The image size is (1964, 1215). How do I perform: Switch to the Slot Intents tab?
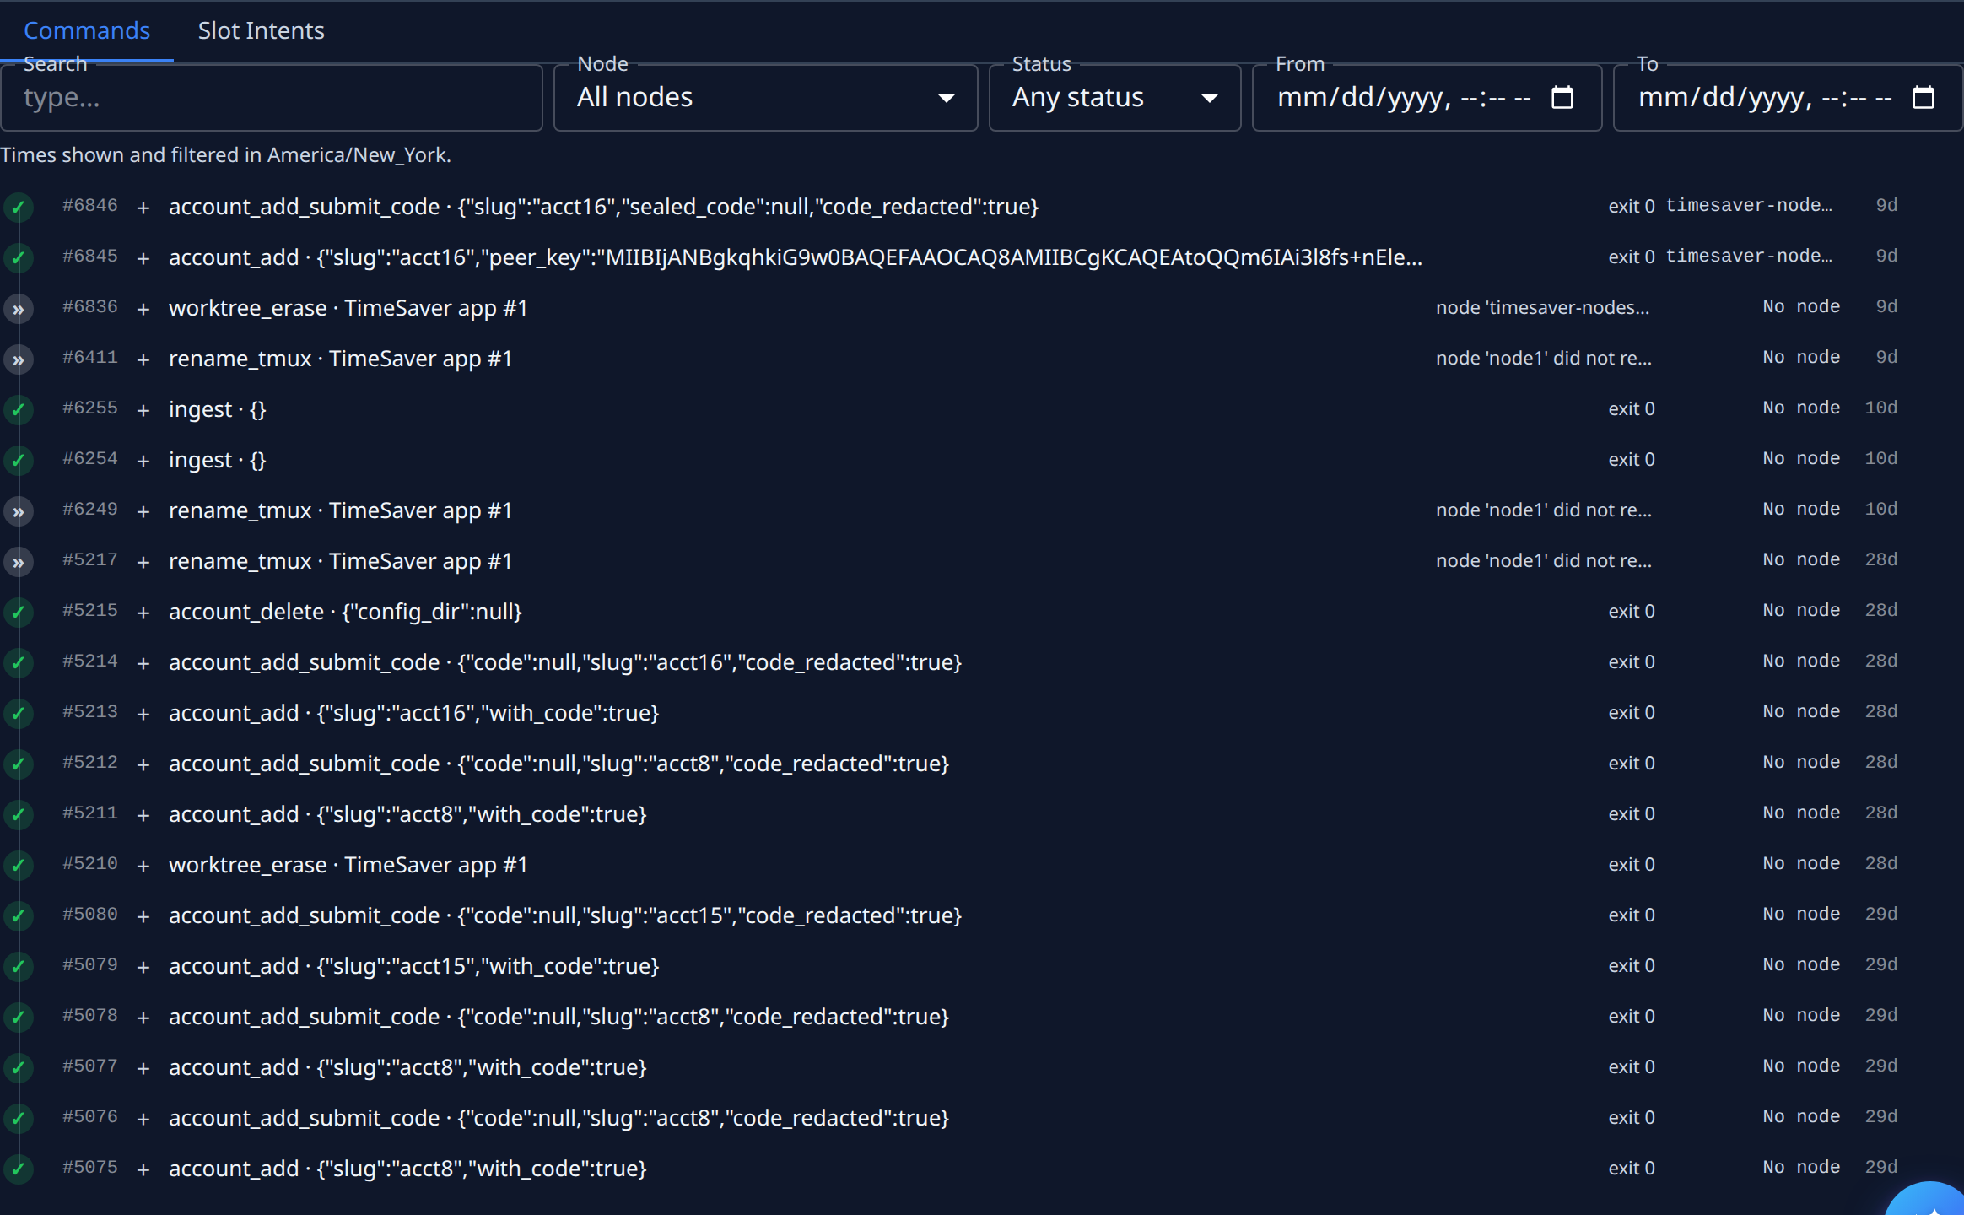pyautogui.click(x=261, y=30)
